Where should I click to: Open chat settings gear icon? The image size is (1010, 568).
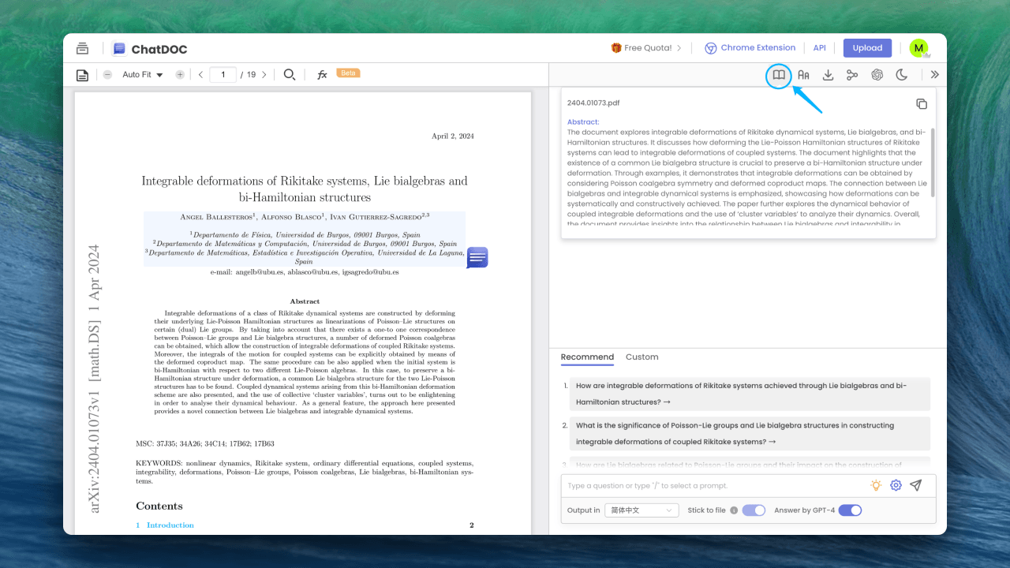point(896,486)
